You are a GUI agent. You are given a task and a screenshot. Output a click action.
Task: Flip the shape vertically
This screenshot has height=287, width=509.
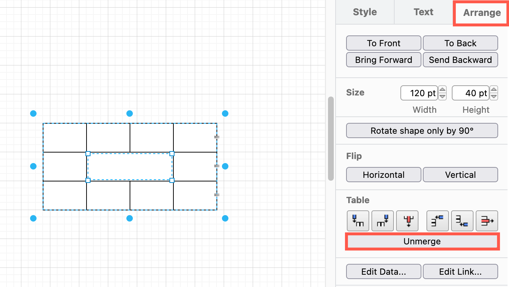(x=460, y=175)
